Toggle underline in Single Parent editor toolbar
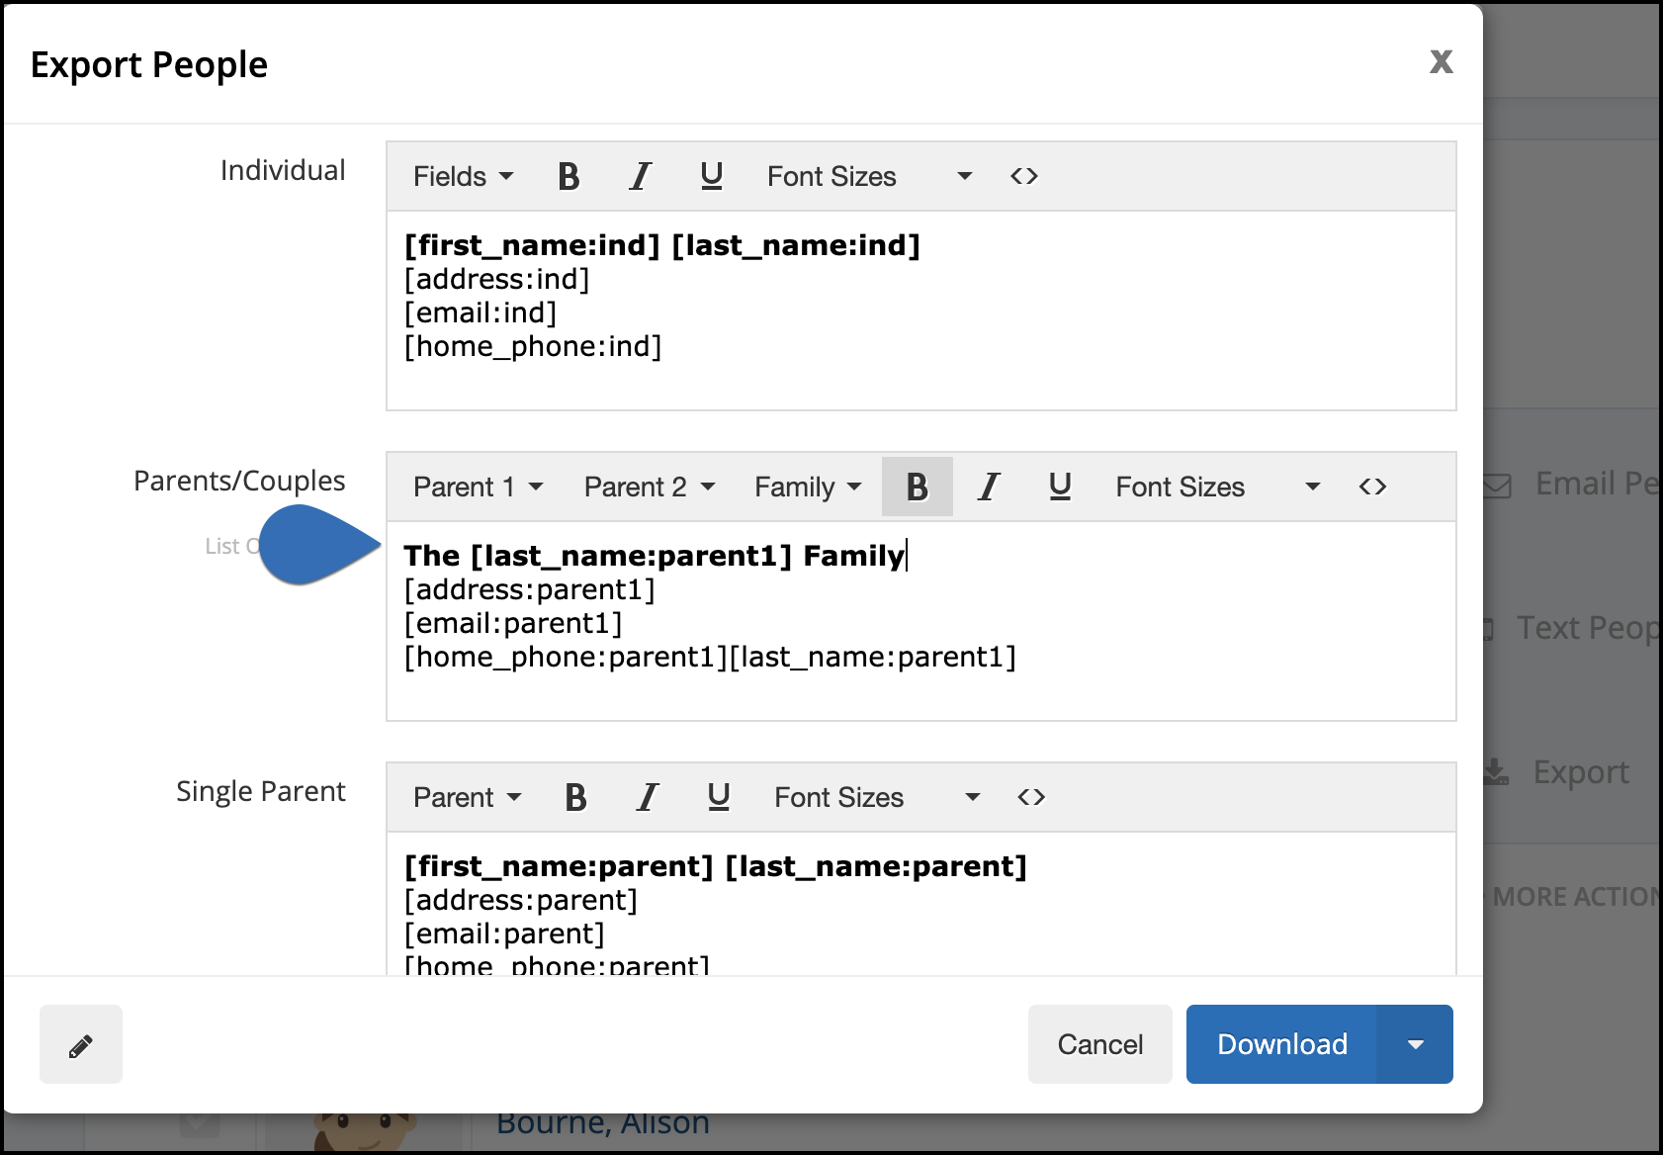The image size is (1663, 1155). click(x=719, y=797)
